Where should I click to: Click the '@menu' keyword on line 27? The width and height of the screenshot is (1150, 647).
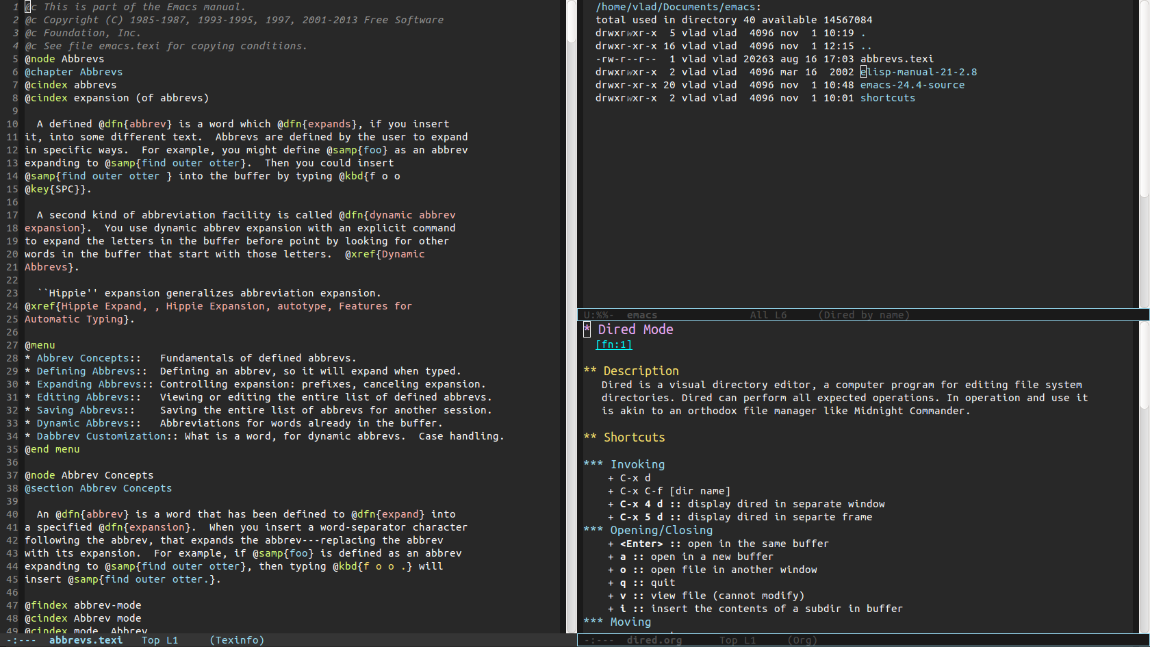coord(40,345)
